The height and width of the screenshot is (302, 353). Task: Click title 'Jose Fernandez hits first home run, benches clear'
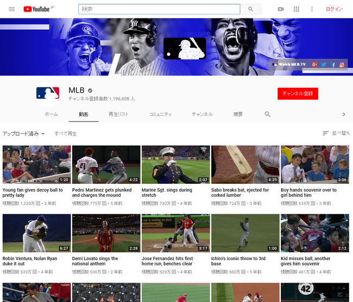click(x=167, y=261)
